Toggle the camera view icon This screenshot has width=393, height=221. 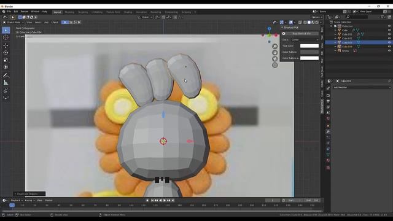click(275, 59)
